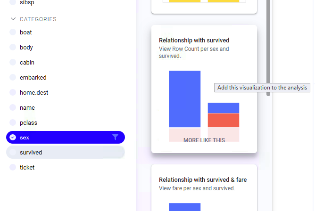Uncheck the checkmark circle next to sex
Screen dimensions: 315x211
tap(13, 138)
